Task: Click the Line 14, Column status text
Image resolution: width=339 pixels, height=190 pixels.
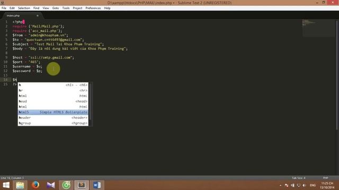Action: [x=12, y=178]
